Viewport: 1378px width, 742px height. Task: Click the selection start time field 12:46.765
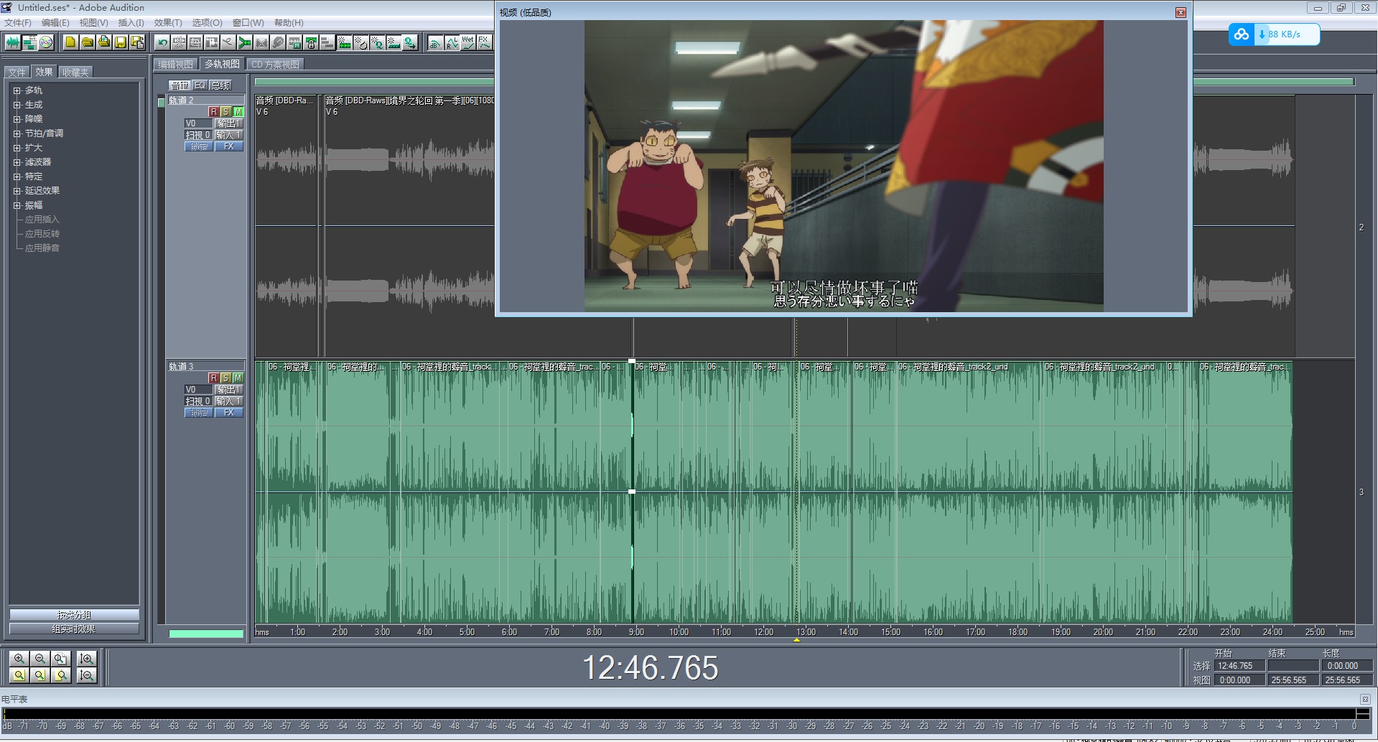click(1239, 666)
